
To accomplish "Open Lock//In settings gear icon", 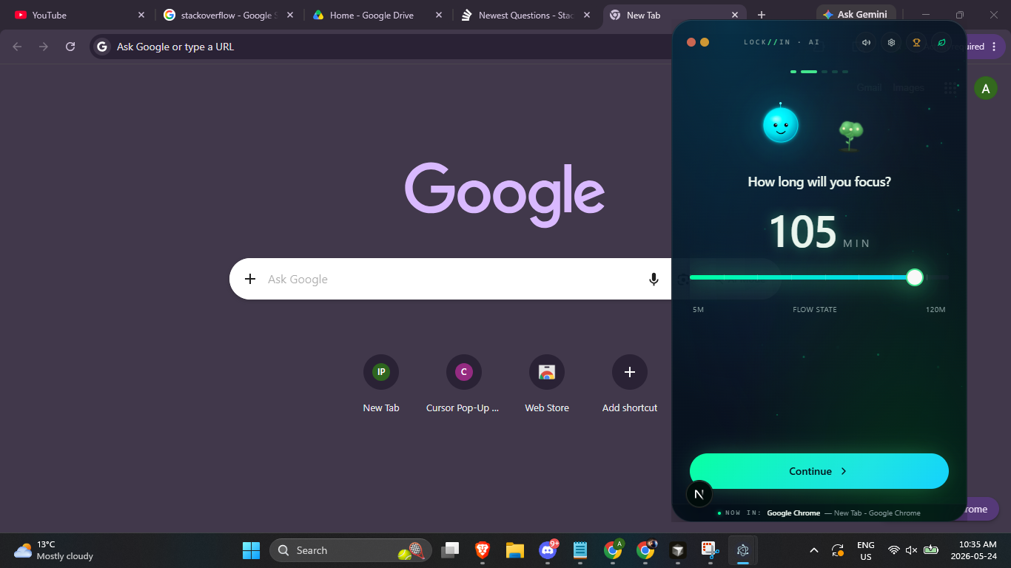I will pyautogui.click(x=891, y=42).
